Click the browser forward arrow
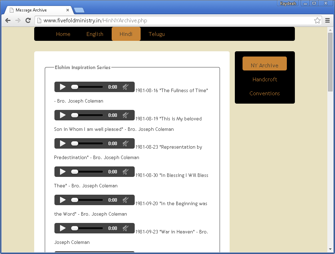The image size is (335, 254). click(x=18, y=20)
